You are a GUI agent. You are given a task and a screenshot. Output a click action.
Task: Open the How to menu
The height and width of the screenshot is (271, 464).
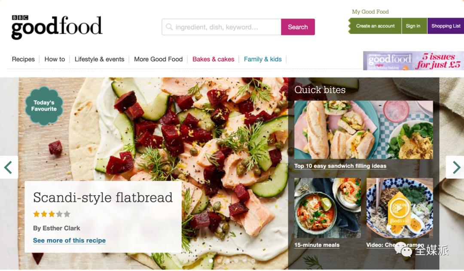(x=55, y=59)
